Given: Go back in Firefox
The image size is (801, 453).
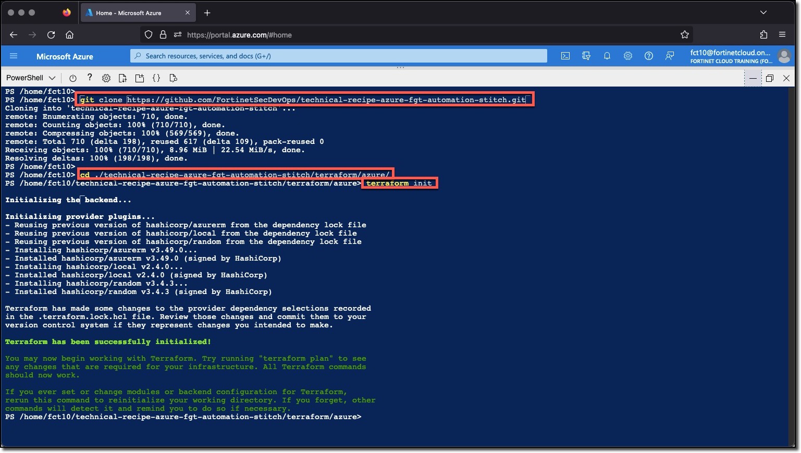Looking at the screenshot, I should click(x=14, y=35).
